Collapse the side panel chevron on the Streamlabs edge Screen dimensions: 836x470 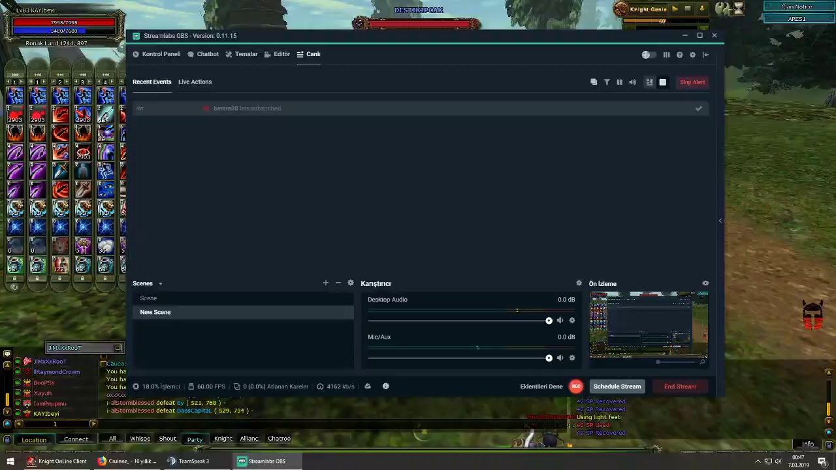click(x=720, y=221)
